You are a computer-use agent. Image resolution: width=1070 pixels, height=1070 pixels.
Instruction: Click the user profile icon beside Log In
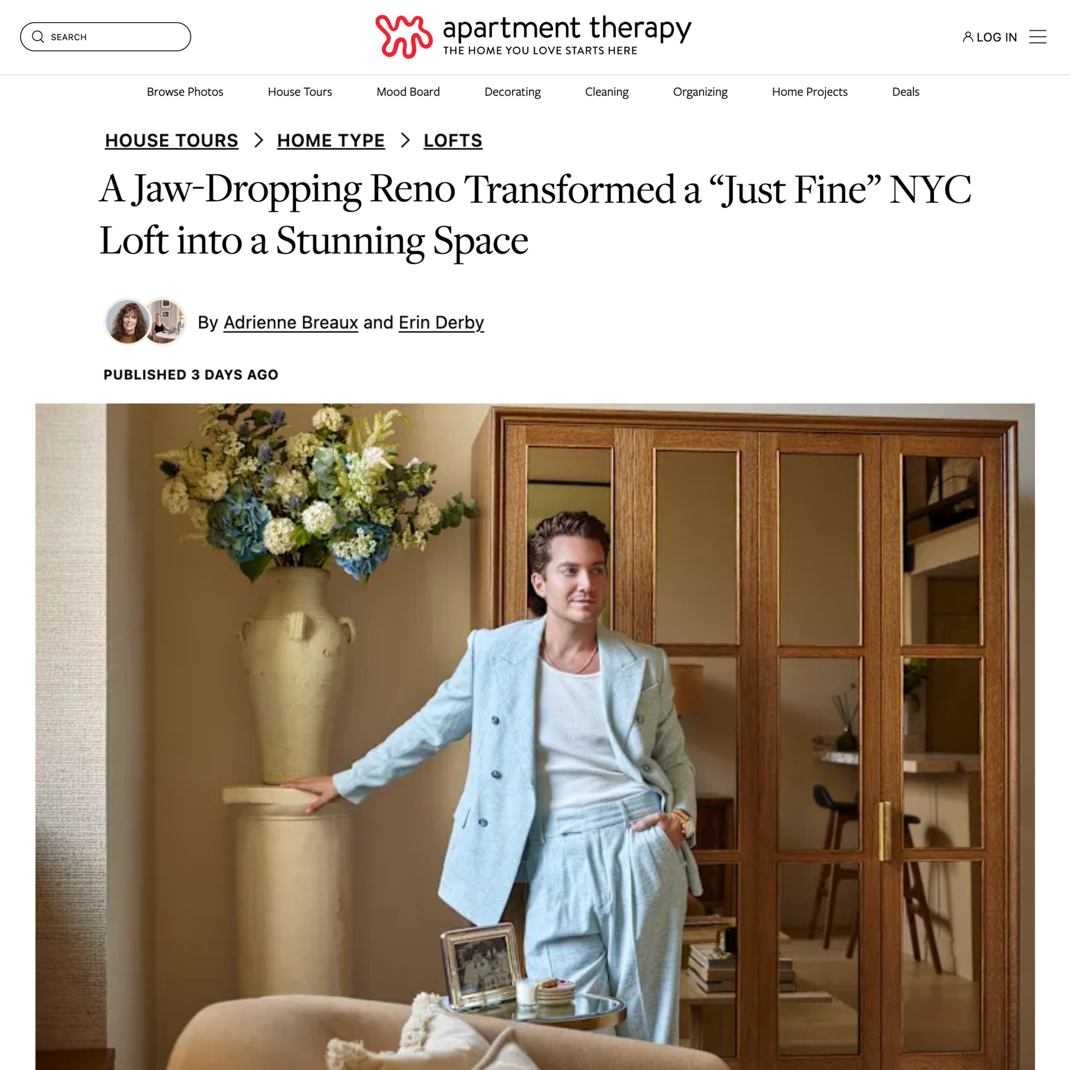point(968,37)
